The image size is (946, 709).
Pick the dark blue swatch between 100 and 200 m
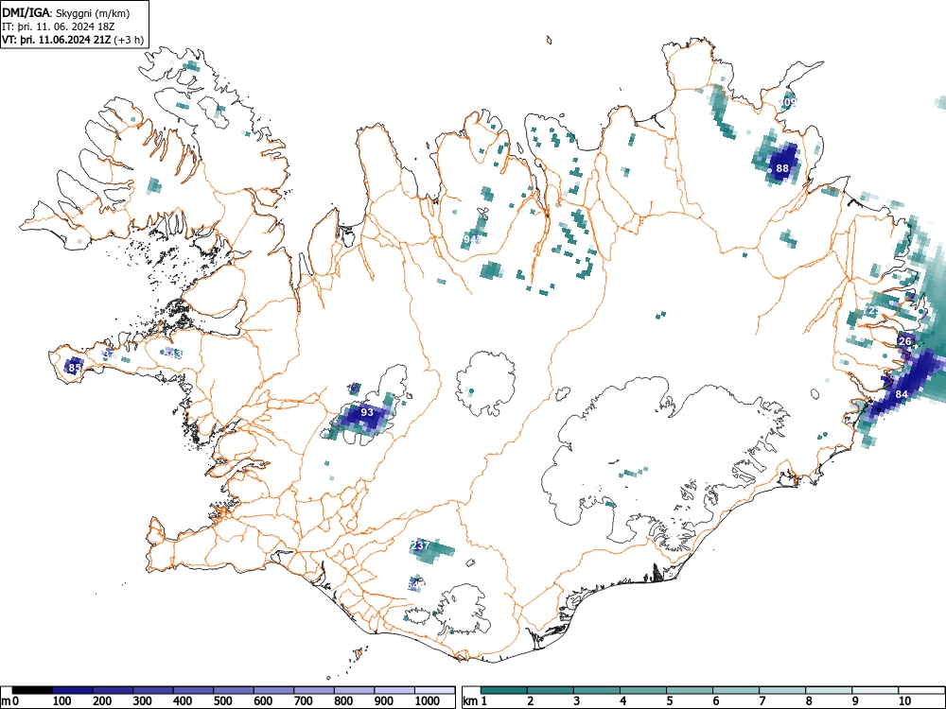(x=73, y=690)
